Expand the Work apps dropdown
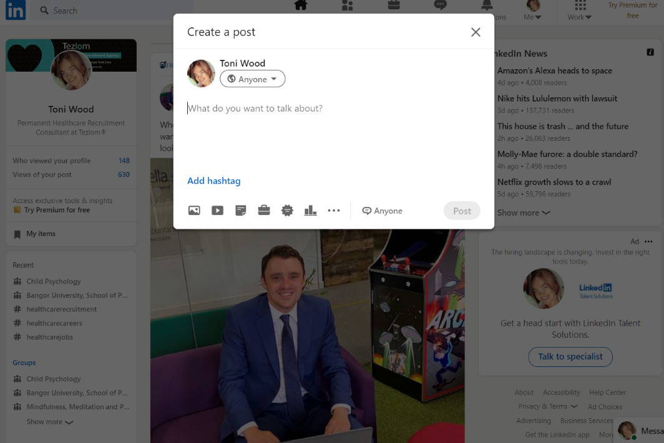 [x=580, y=11]
